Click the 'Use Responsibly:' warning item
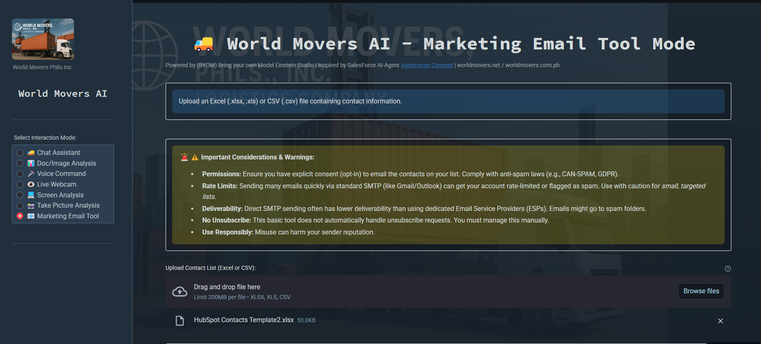 [x=288, y=232]
